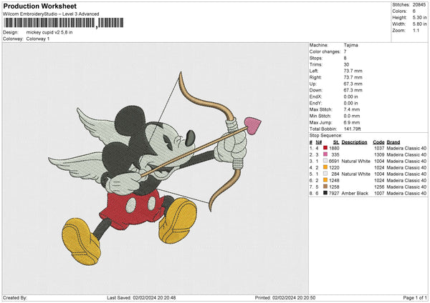Pick the orange 1248 thread swatch

coord(325,179)
